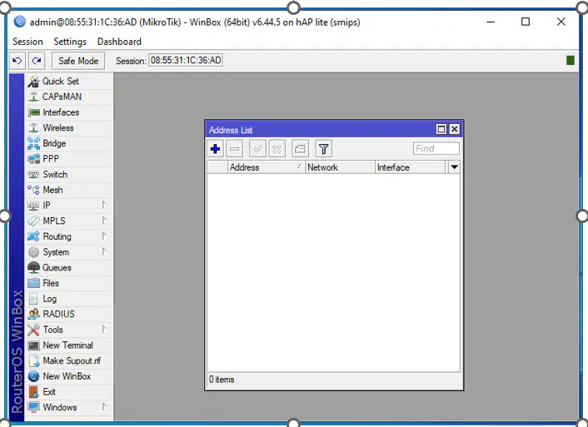Sort by the Network column header
The width and height of the screenshot is (588, 427).
pos(340,167)
